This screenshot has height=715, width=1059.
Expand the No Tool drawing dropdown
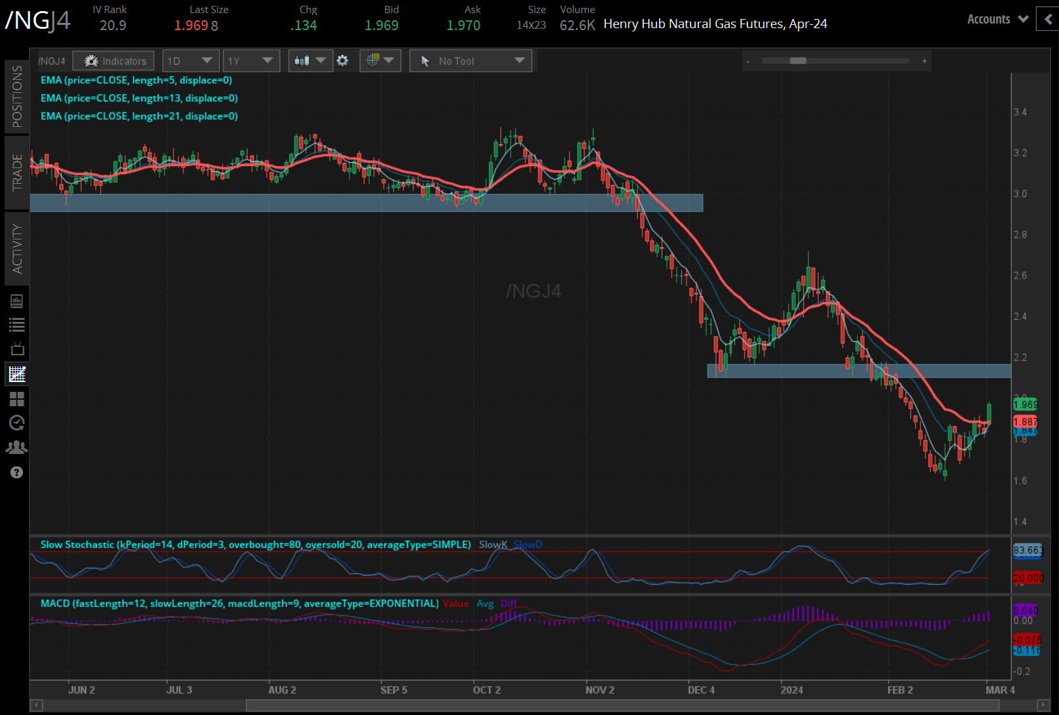[x=471, y=61]
